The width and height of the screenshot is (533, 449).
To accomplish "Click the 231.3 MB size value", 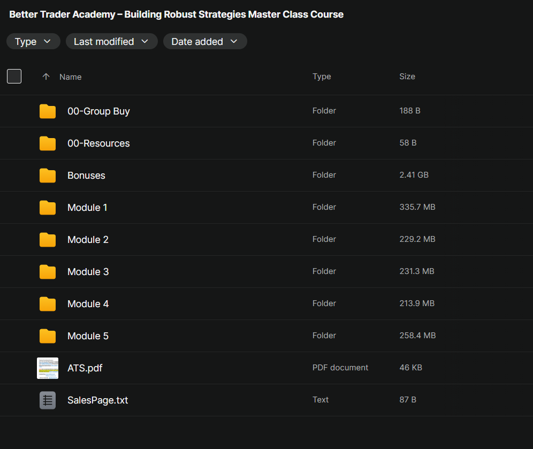I will pos(417,271).
